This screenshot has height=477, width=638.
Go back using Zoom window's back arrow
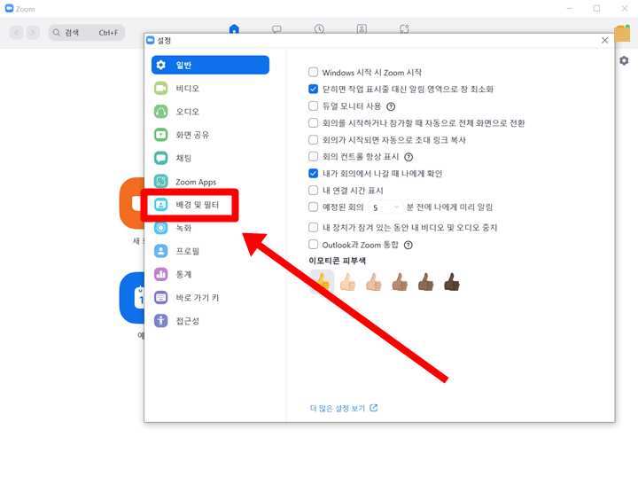click(x=17, y=33)
